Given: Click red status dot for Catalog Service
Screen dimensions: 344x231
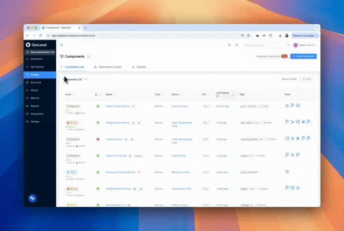Looking at the screenshot, I should [98, 139].
